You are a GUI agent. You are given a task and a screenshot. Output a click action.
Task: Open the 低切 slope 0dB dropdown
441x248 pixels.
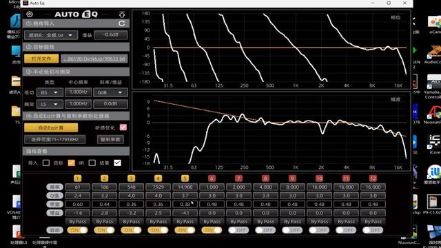[x=110, y=92]
